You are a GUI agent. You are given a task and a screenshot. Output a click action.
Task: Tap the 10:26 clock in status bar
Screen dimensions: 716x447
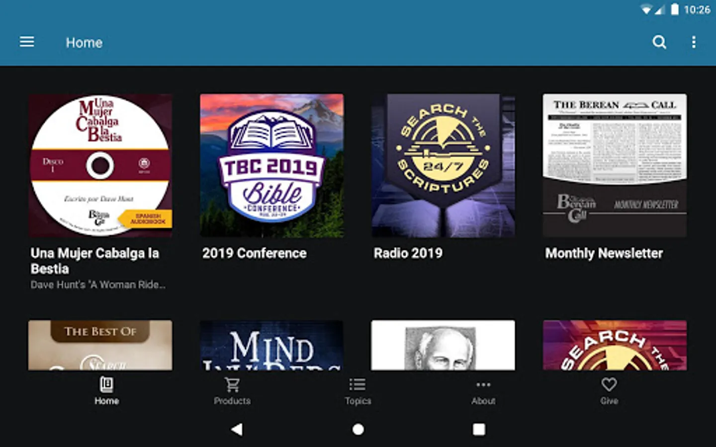click(697, 9)
